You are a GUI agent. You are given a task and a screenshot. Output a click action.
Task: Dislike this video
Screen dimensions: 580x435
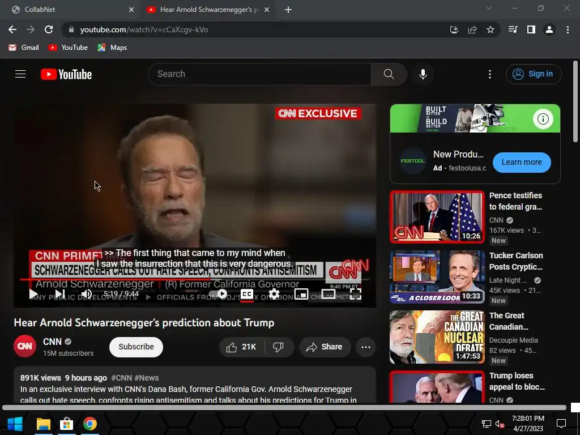278,347
